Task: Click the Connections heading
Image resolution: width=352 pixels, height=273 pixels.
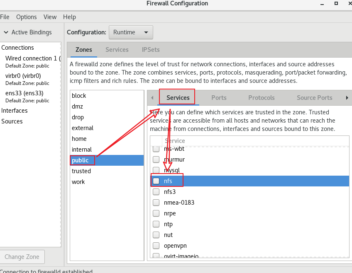Action: click(17, 48)
